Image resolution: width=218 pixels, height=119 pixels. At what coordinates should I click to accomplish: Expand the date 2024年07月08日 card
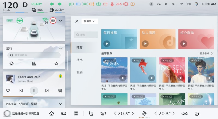(60, 104)
